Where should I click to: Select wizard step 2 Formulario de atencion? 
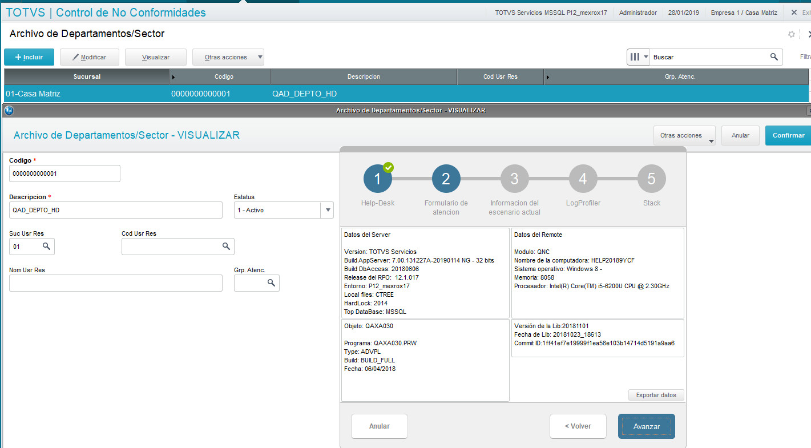tap(446, 179)
